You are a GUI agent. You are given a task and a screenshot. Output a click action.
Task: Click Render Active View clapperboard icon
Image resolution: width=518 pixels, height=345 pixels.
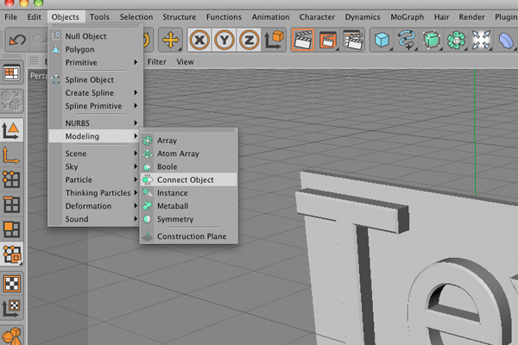[x=303, y=40]
